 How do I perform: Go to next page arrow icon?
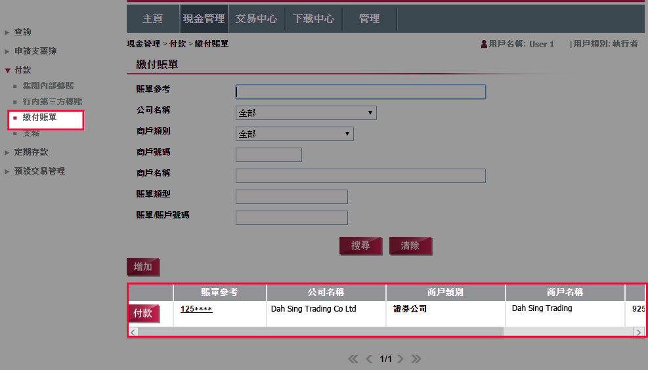(400, 359)
